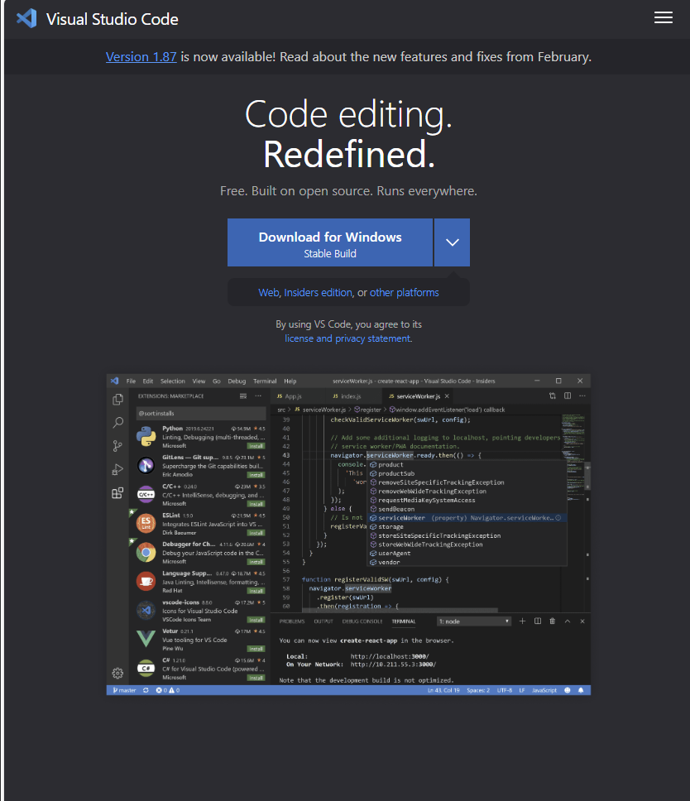Select the C# extension icon

146,668
